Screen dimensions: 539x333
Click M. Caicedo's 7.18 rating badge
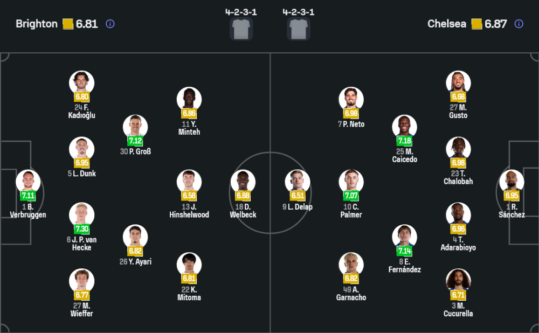coord(404,141)
